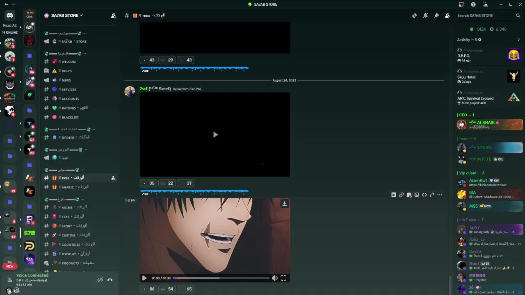Open the Help question mark icon
The height and width of the screenshot is (295, 525).
coord(473,4)
